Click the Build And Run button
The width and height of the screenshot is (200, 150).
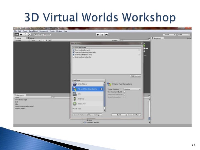pos(134,115)
